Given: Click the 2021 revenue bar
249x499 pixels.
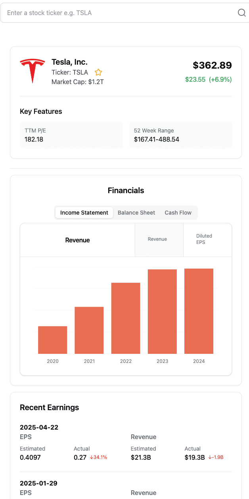Looking at the screenshot, I should (x=89, y=330).
